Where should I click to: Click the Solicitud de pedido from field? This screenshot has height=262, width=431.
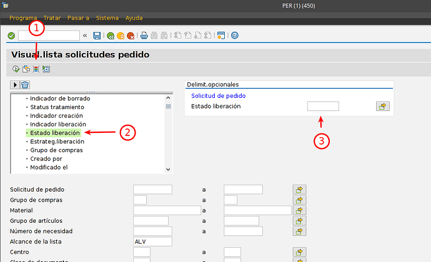point(152,190)
